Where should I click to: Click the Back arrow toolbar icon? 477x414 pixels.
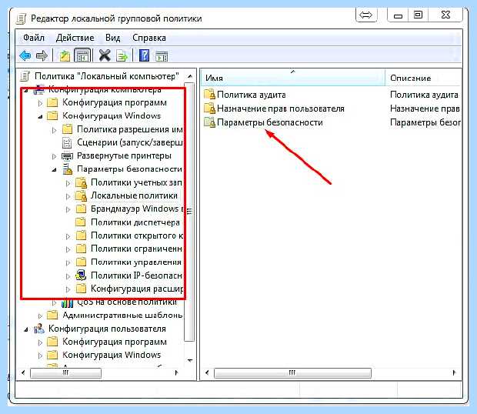pos(25,56)
